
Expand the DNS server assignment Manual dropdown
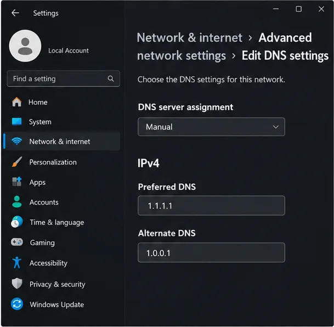211,127
